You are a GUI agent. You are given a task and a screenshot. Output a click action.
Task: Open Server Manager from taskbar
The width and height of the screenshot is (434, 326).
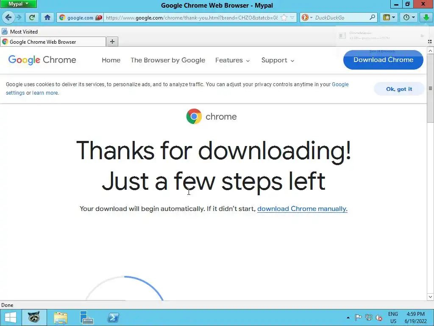86,318
